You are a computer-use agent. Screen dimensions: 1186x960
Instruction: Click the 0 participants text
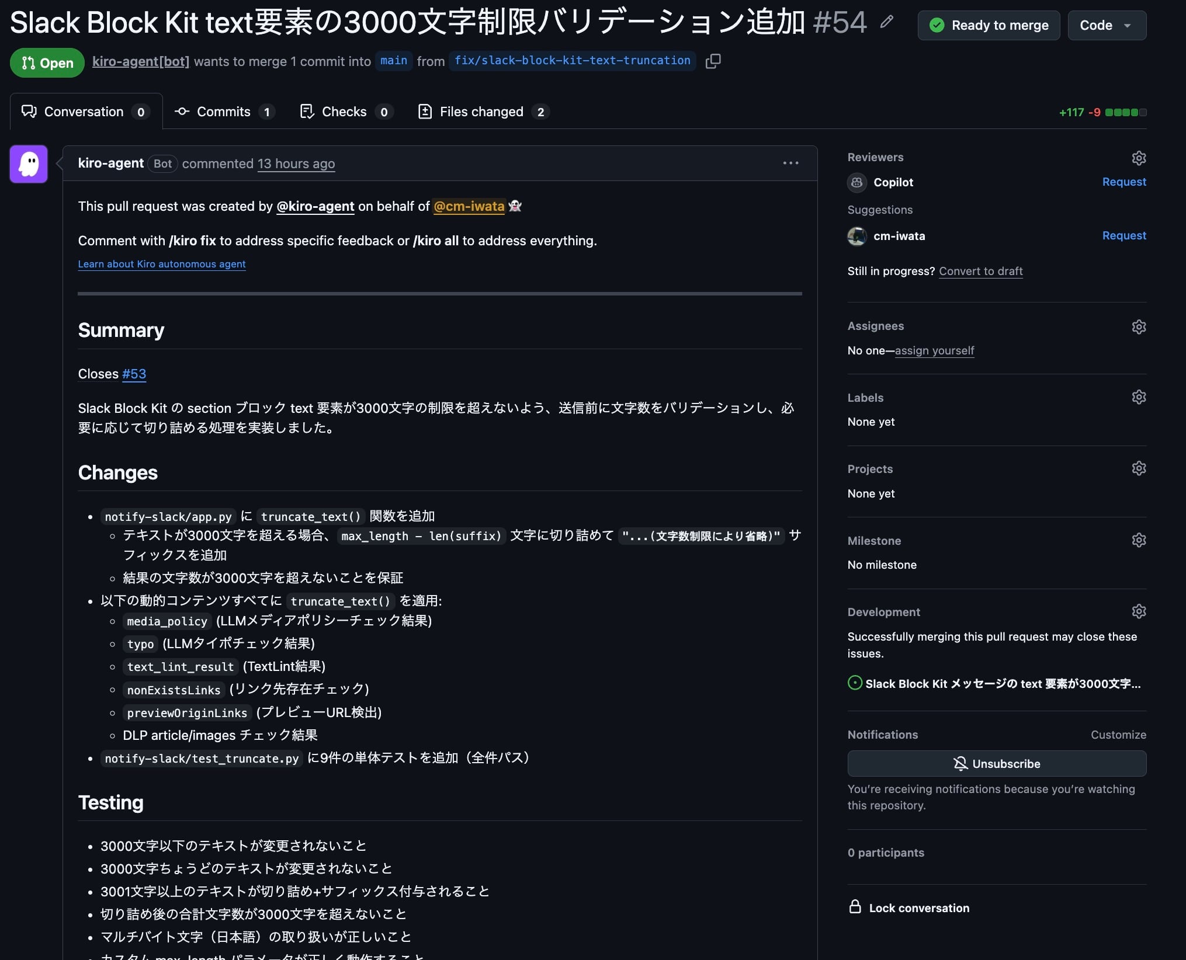tap(886, 853)
